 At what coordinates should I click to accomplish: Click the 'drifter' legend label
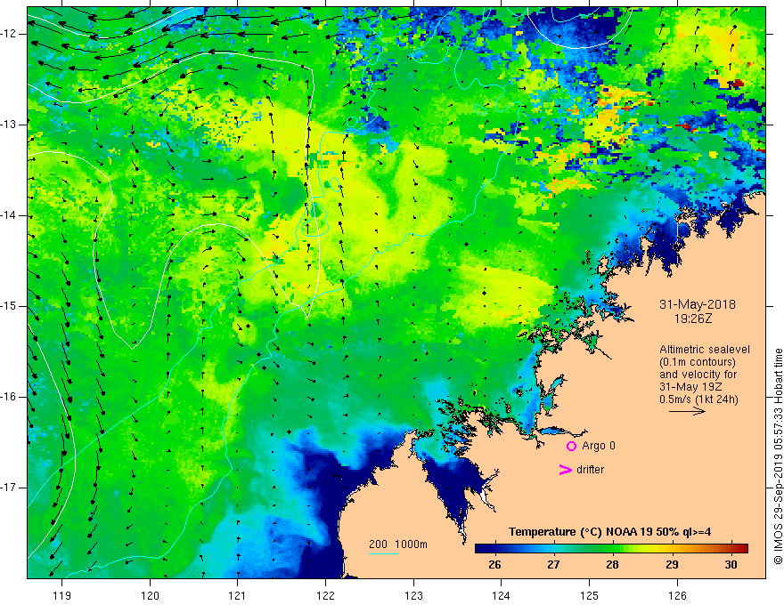(x=590, y=470)
